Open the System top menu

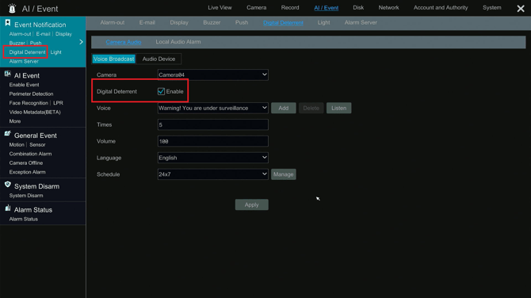tap(491, 8)
